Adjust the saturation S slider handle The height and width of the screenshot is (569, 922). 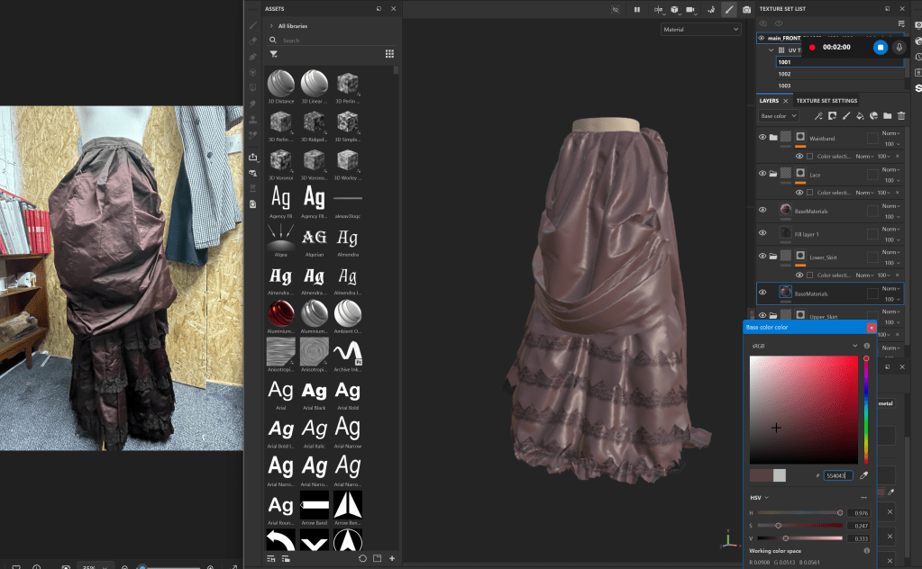778,525
